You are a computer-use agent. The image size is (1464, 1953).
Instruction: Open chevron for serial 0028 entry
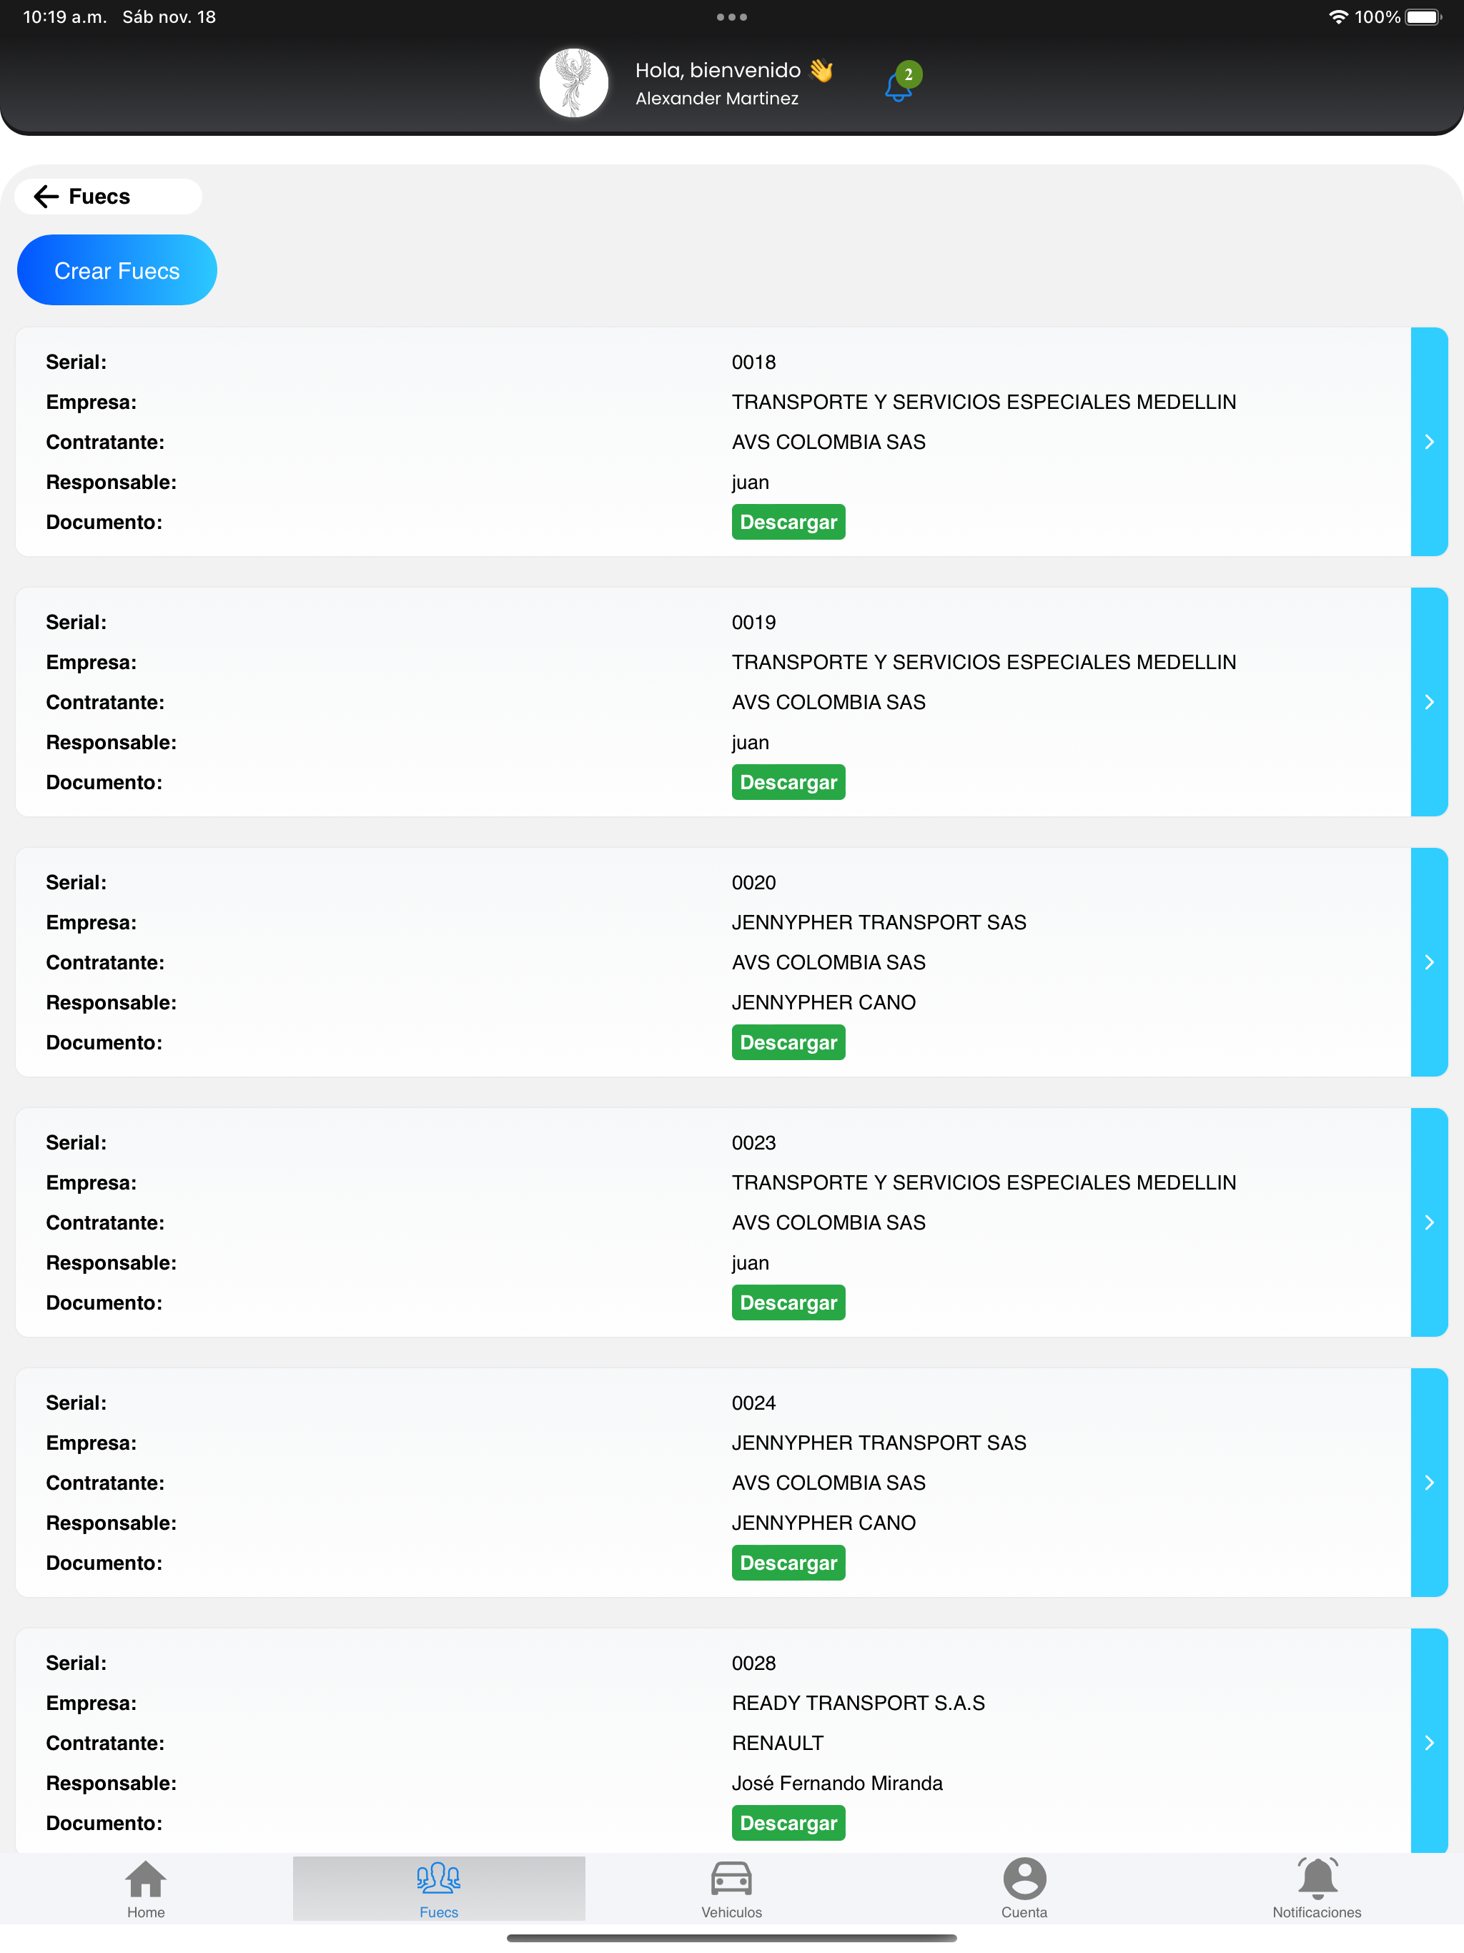click(1429, 1742)
